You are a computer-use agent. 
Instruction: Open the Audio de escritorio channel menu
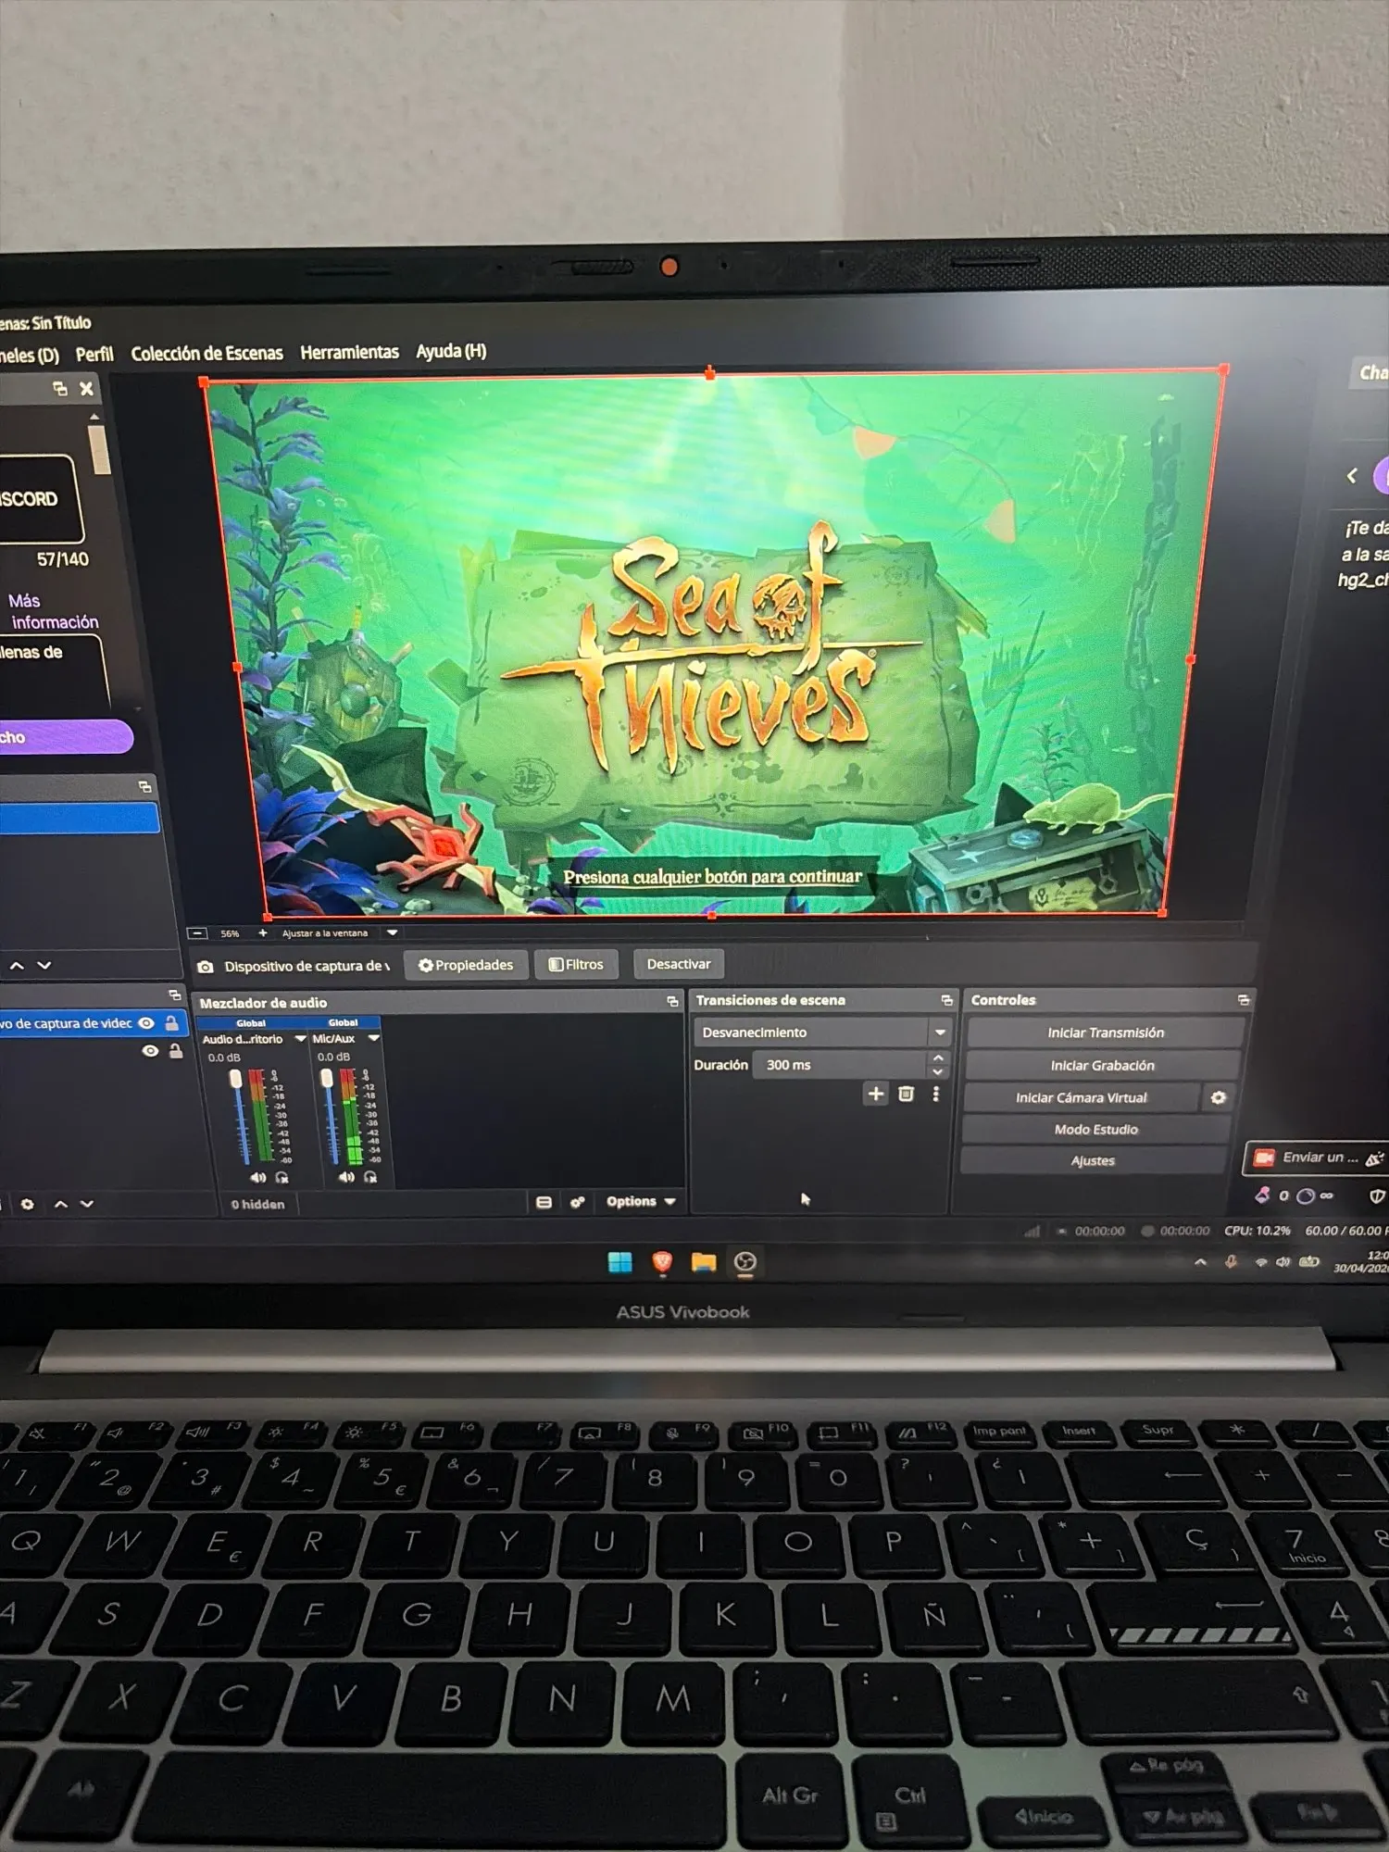point(300,1039)
